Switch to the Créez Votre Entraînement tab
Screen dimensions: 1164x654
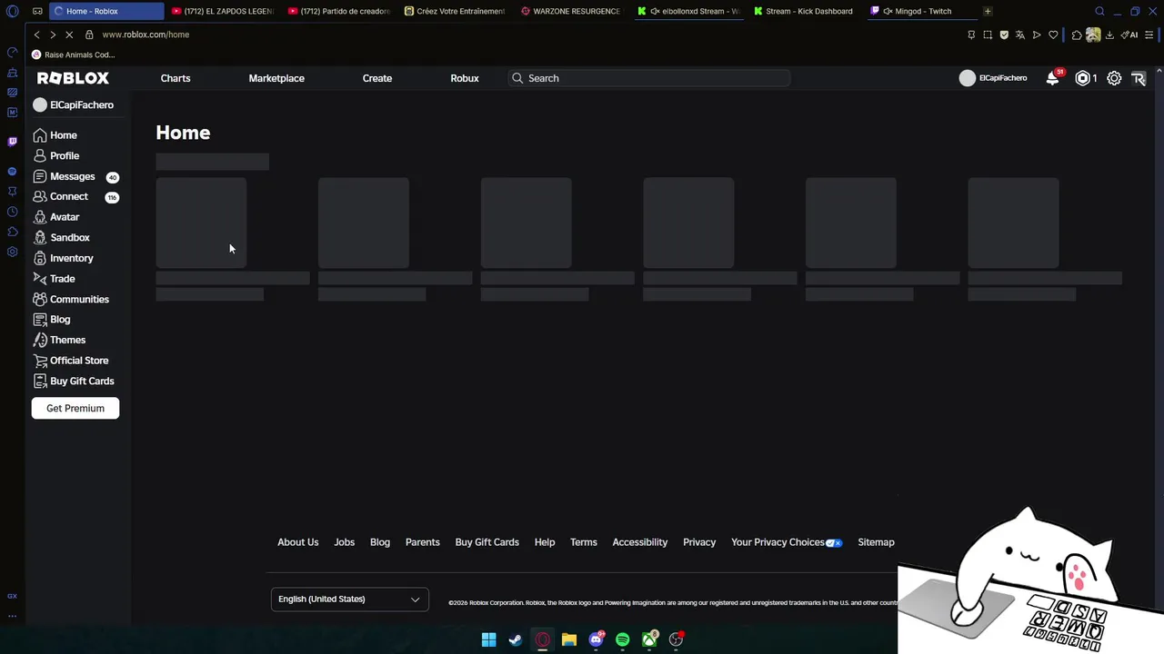[x=456, y=11]
